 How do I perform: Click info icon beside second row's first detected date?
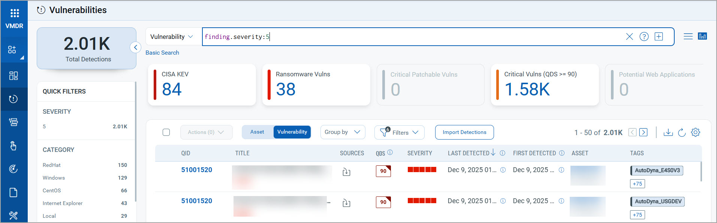(x=561, y=201)
